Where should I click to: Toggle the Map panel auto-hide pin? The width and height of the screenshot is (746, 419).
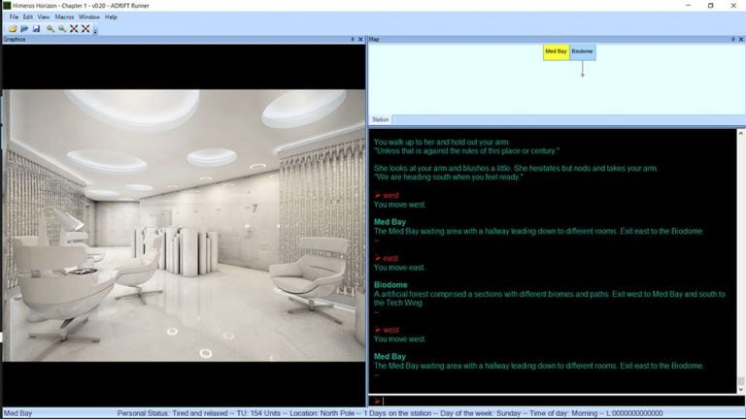[x=731, y=40]
